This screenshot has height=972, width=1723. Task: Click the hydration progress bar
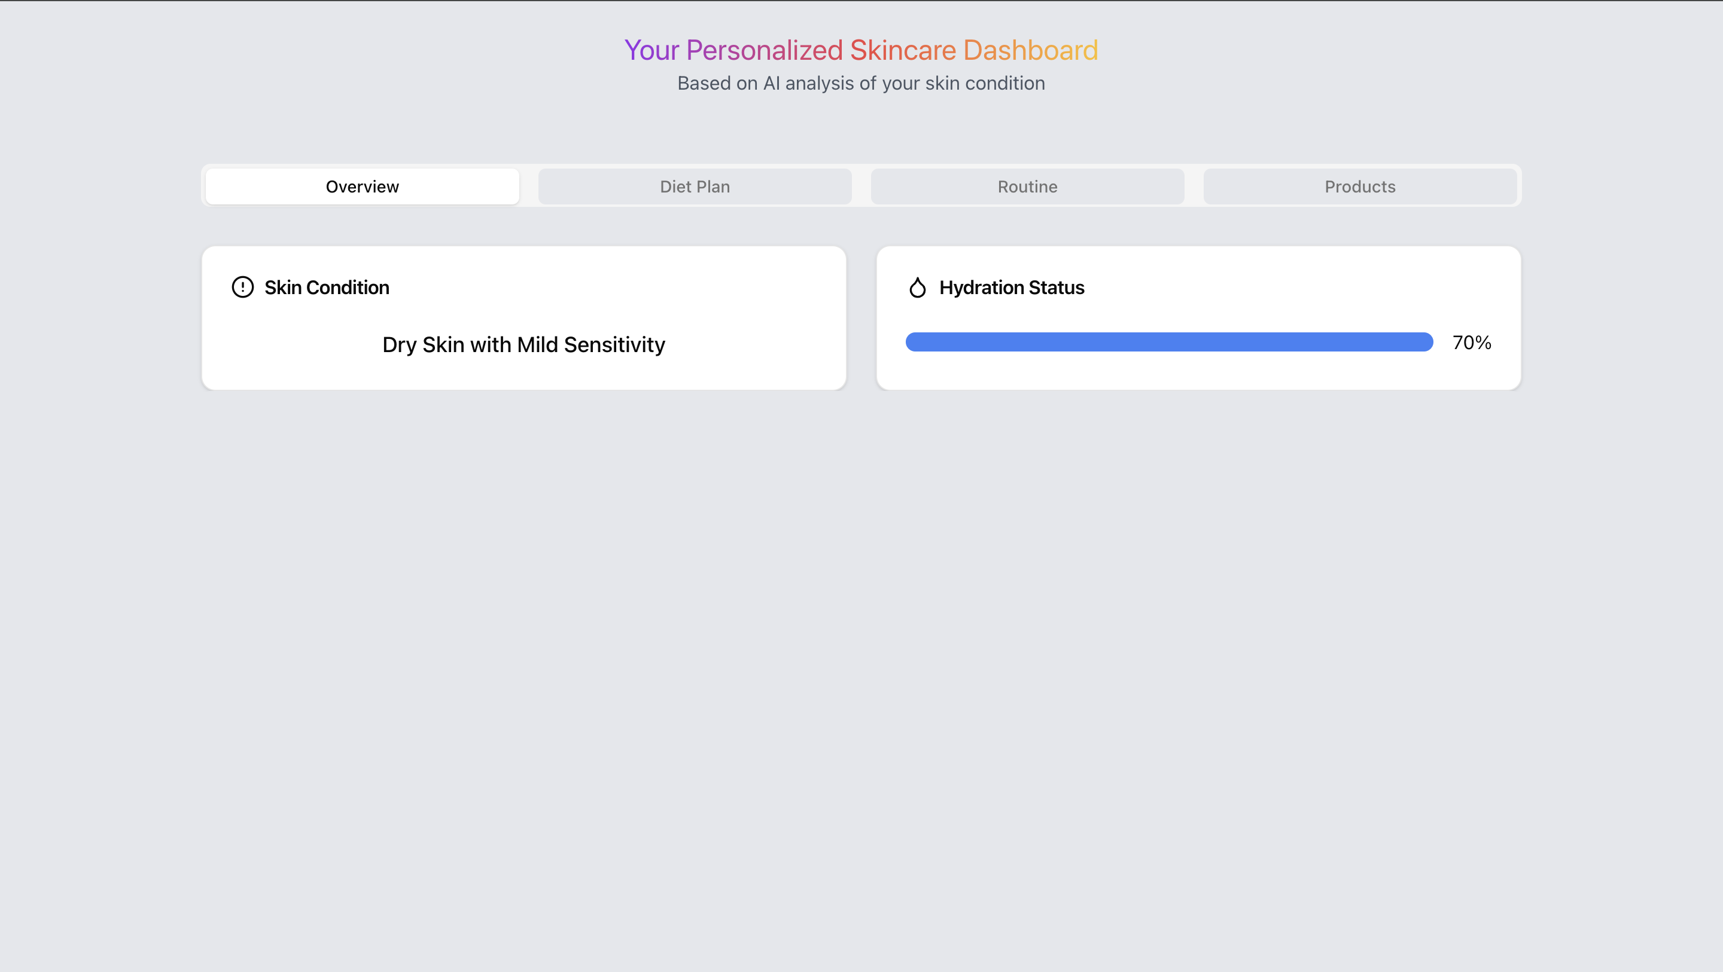tap(1168, 343)
